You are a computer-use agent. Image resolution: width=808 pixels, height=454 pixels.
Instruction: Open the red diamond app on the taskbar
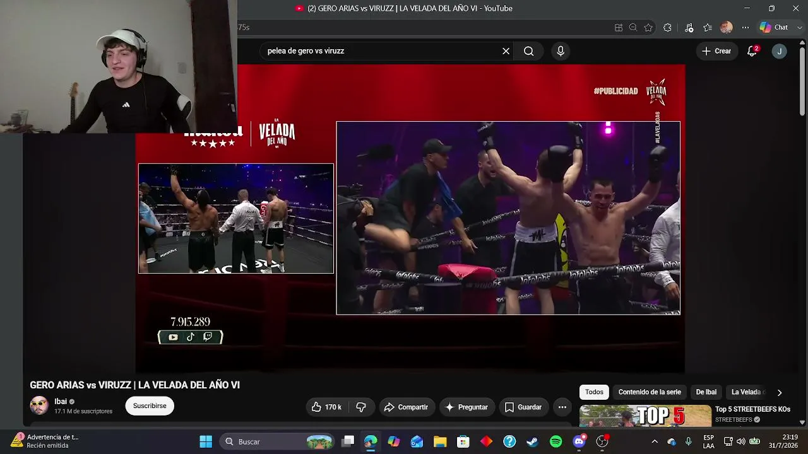pyautogui.click(x=486, y=441)
